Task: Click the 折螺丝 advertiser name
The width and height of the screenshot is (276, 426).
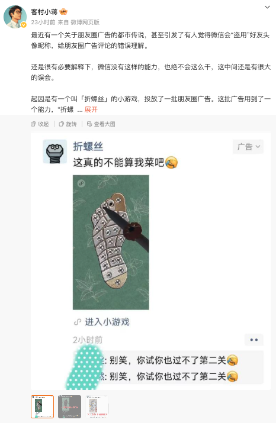Action: click(x=88, y=147)
